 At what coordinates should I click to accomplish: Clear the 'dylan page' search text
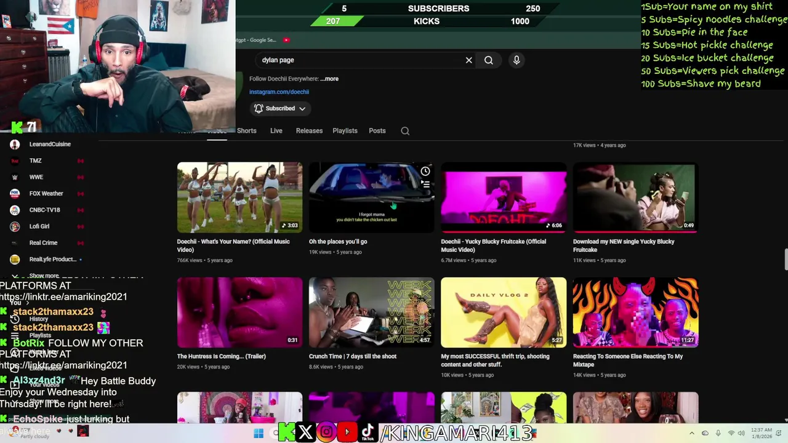click(x=468, y=60)
